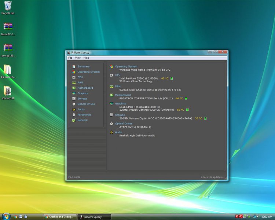Click the 'Windows Vista Home Premium 64-bit SP2' text
The image size is (275, 220).
point(145,70)
